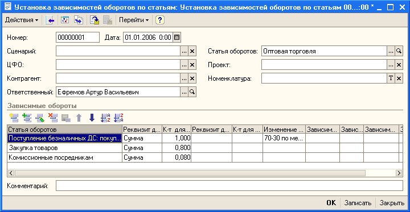Open selection list for top Статья оборотов field
This screenshot has width=410, height=212.
(391, 51)
